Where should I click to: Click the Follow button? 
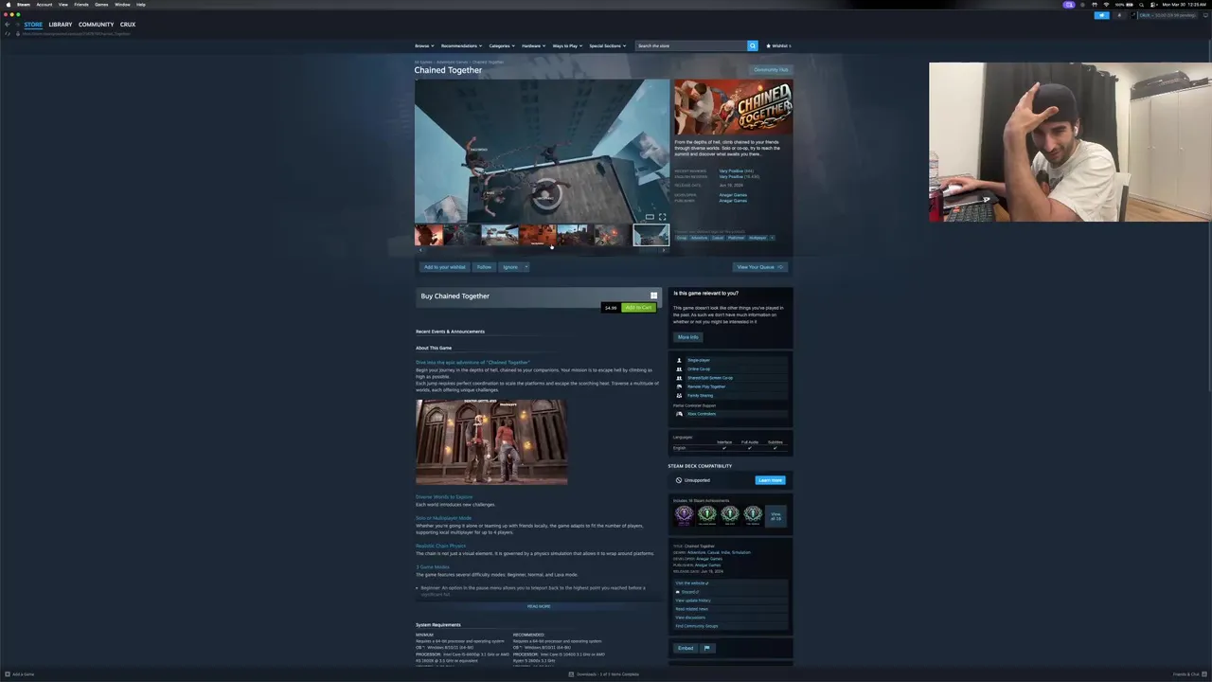click(484, 267)
